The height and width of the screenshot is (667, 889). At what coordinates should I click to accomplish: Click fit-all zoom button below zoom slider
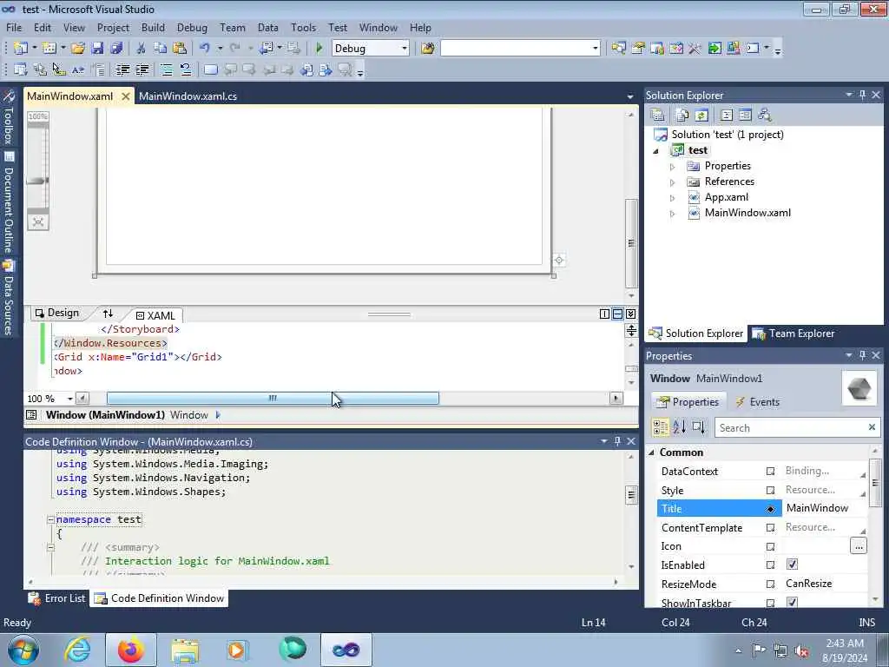38,221
